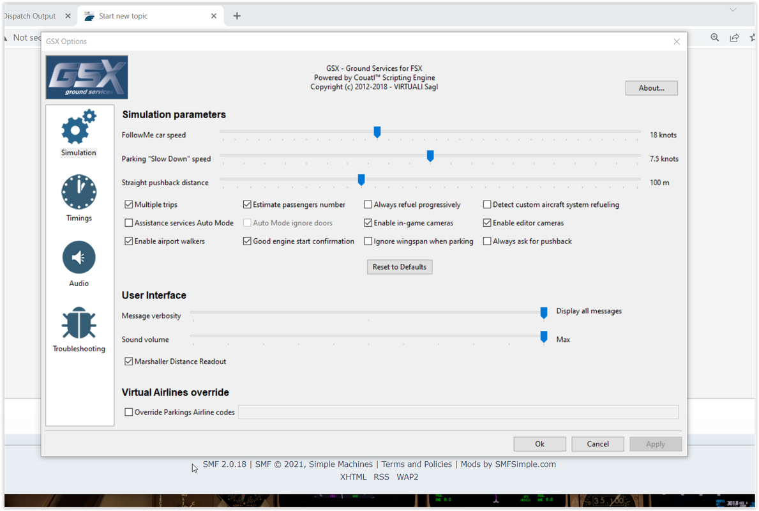Open the Simple Machines link
The height and width of the screenshot is (511, 759).
click(x=341, y=464)
